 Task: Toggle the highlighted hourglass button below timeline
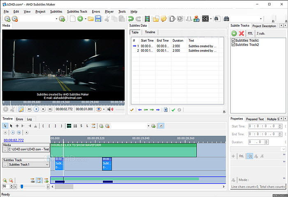click(39, 181)
